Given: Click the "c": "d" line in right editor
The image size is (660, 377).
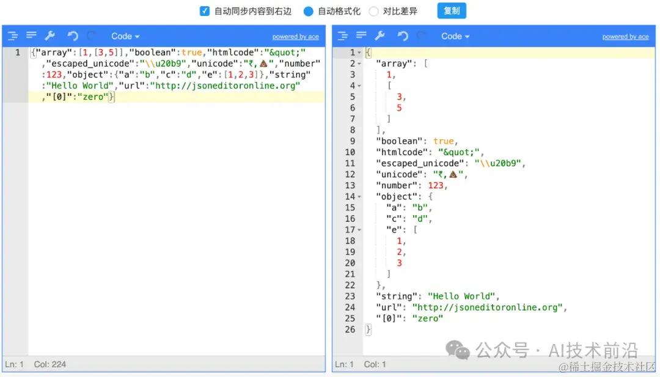Looking at the screenshot, I should pos(409,219).
